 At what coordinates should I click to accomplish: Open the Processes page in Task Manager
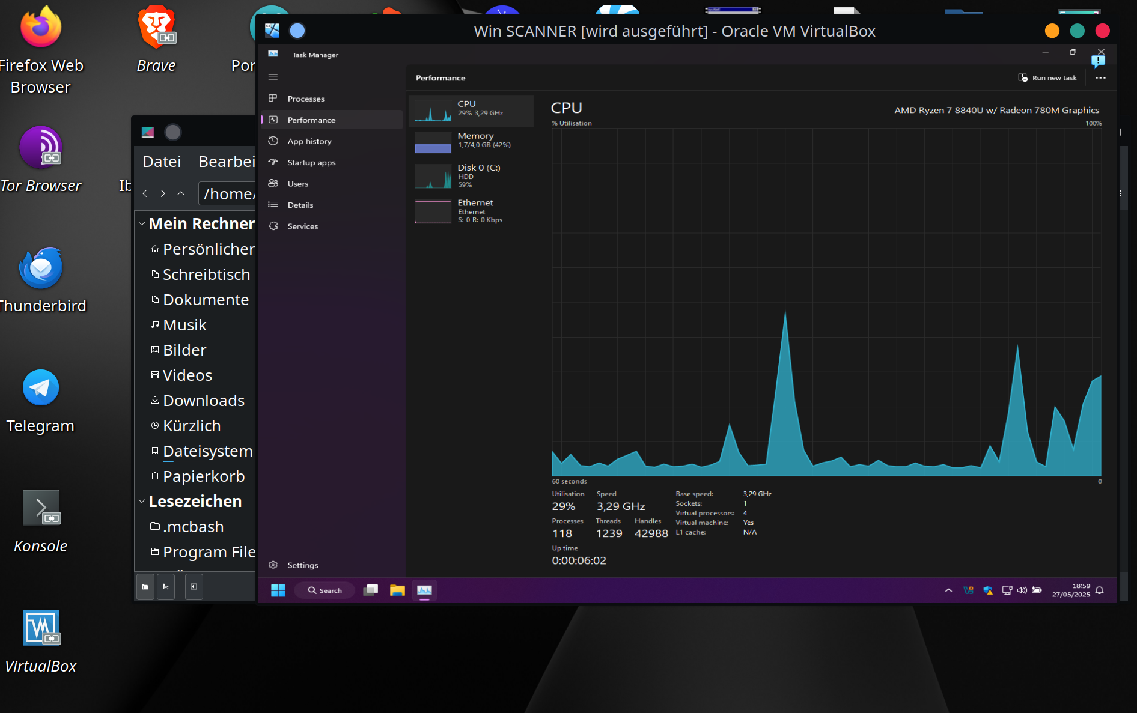point(332,99)
